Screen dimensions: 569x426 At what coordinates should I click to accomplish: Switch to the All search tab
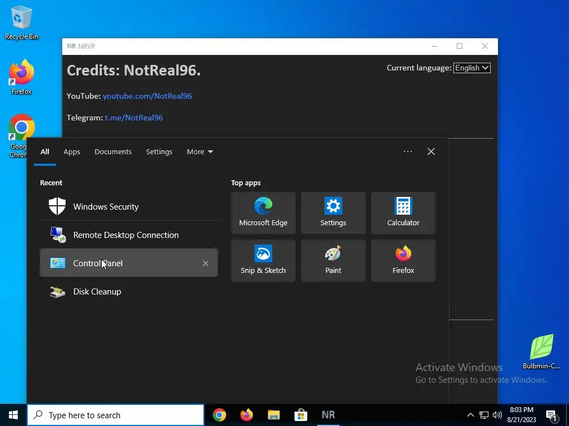44,152
